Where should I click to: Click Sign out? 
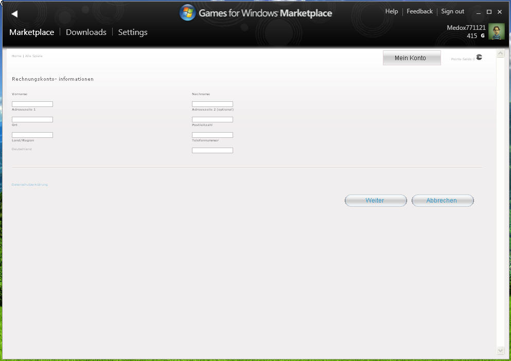[452, 11]
